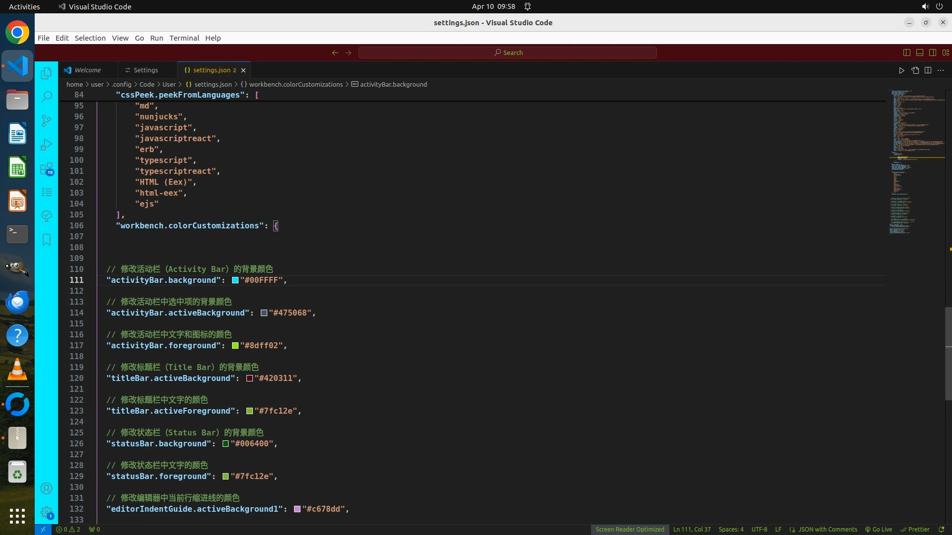Click the #00FFFF cyan color swatch
Viewport: 952px width, 535px height.
(x=236, y=280)
